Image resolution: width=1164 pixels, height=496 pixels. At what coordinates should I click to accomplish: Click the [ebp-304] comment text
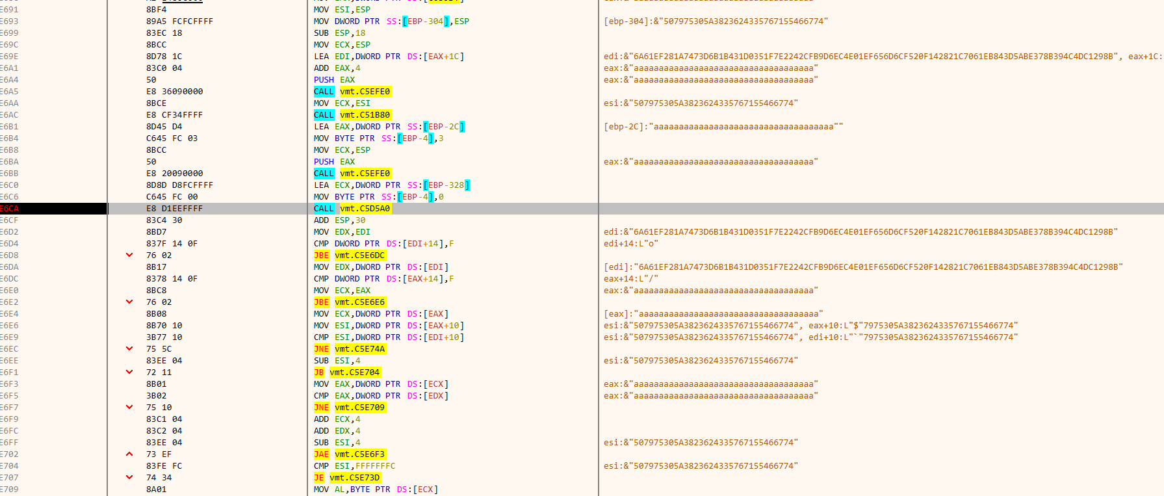click(x=716, y=21)
